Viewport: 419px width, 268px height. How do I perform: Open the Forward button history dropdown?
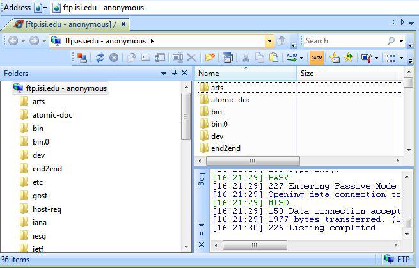(44, 41)
